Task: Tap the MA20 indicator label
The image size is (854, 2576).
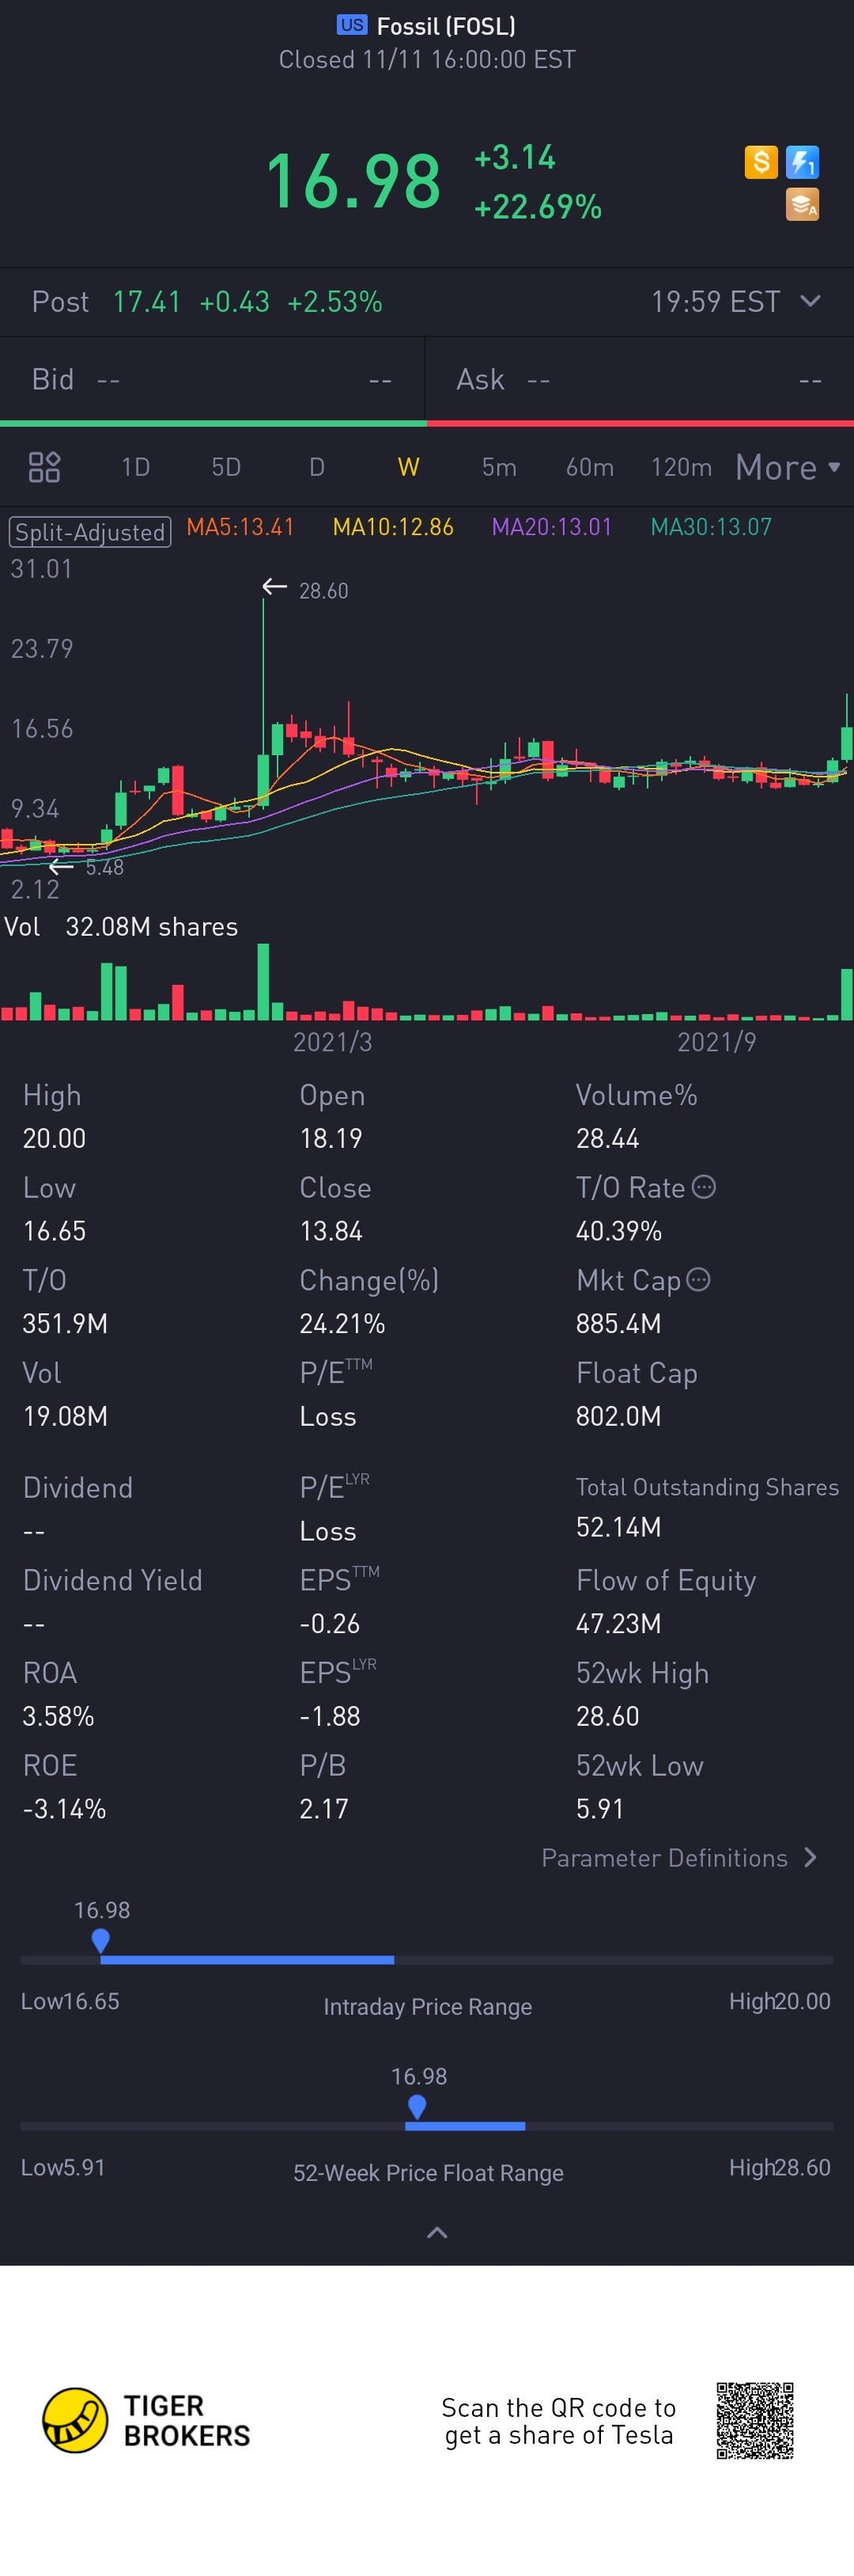Action: [551, 527]
